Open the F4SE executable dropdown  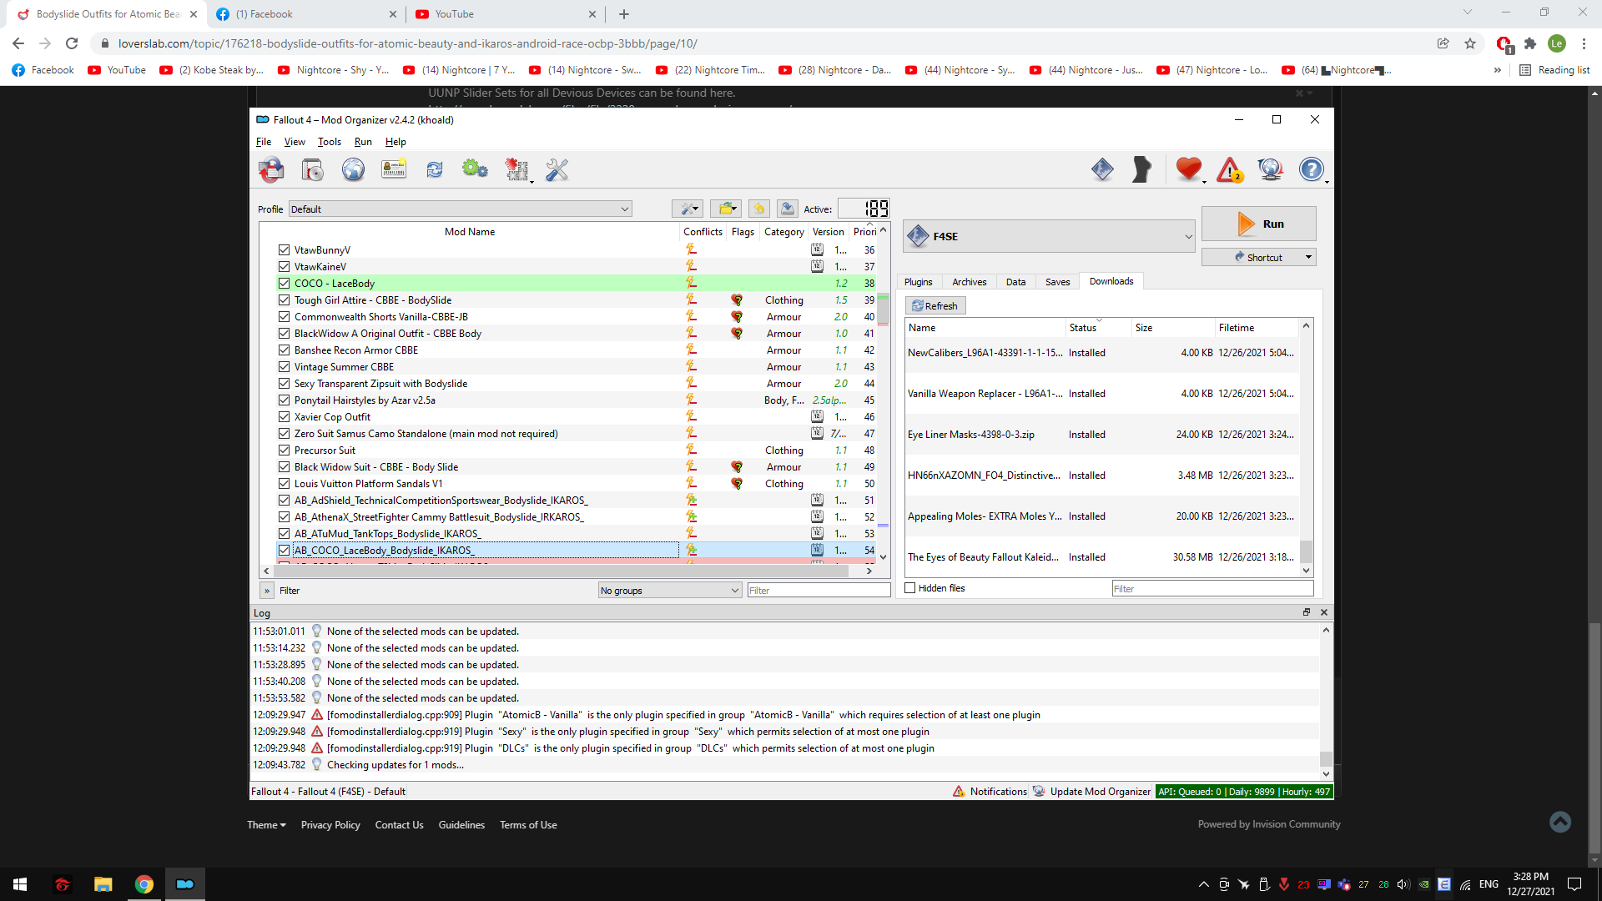pyautogui.click(x=1049, y=236)
